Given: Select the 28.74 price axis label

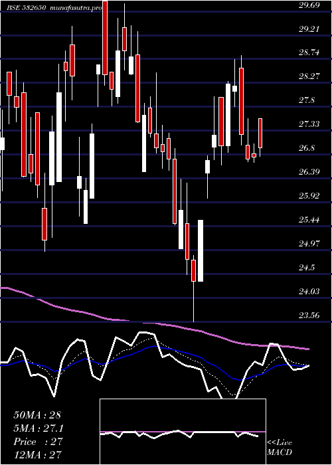Looking at the screenshot, I should coord(309,52).
